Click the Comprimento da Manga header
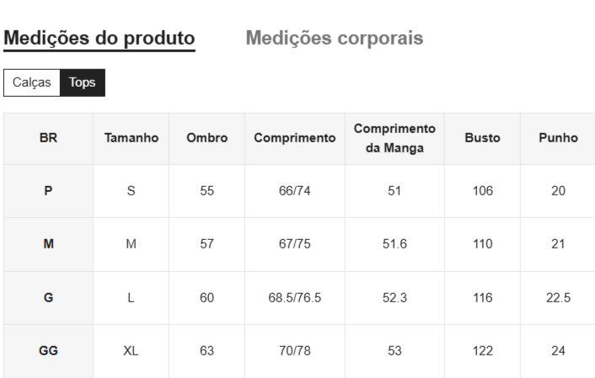595x378 pixels. pos(394,138)
